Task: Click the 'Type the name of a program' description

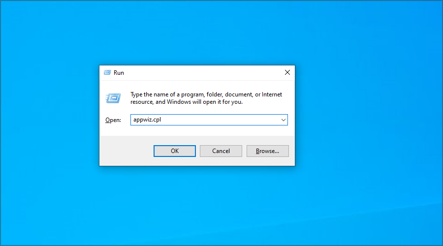Action: point(206,98)
